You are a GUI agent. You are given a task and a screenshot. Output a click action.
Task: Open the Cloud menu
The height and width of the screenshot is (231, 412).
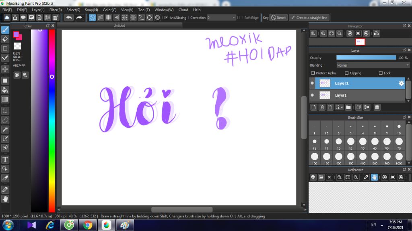[183, 10]
